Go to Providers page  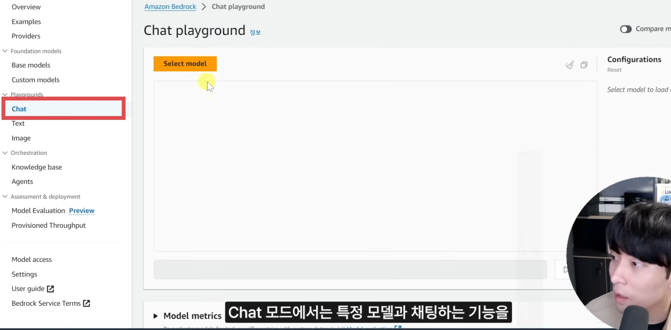pyautogui.click(x=26, y=36)
